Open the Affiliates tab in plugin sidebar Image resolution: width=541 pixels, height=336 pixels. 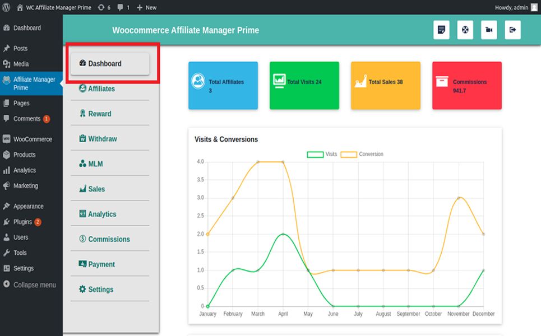(101, 88)
